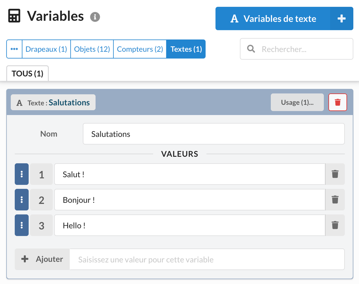Click the red trash icon to delete Salutations variable
Viewport: 359px width, 284px height.
tap(337, 102)
